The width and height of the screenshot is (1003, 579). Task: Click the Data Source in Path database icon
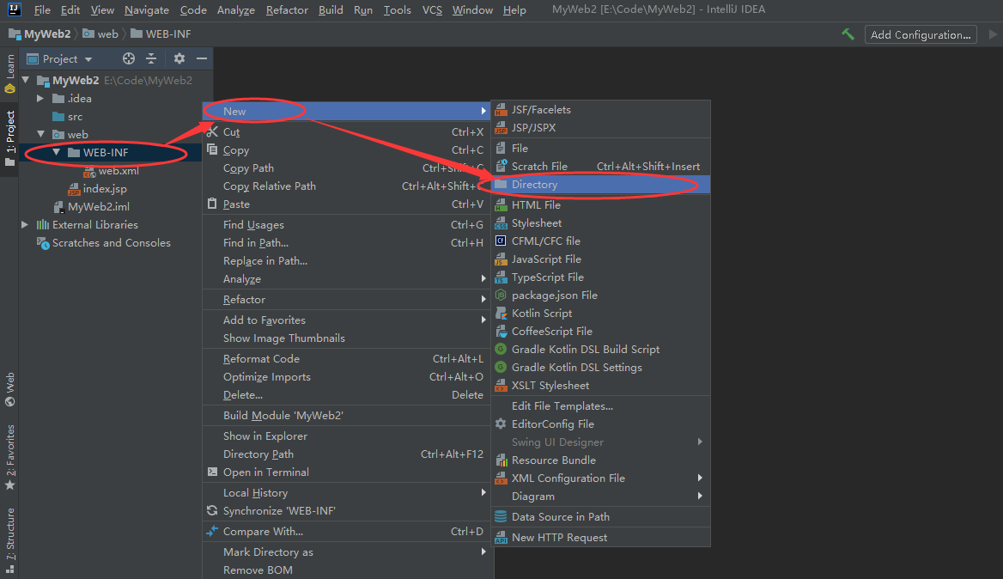pos(501,517)
